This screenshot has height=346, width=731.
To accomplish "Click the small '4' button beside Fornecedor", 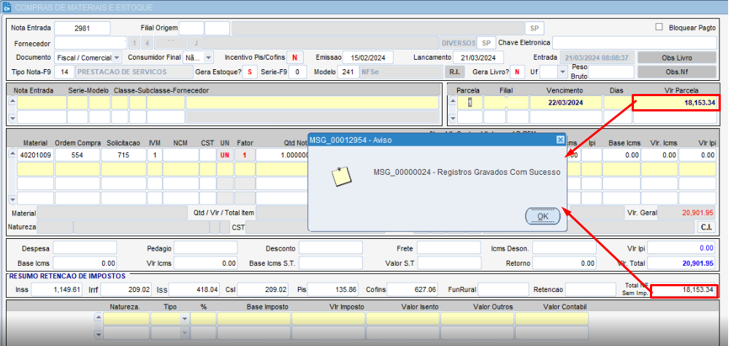I will tap(147, 43).
